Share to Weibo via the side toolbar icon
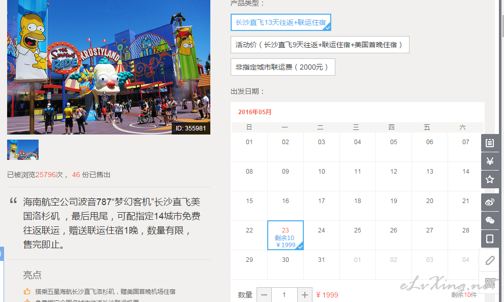Image resolution: width=504 pixels, height=302 pixels. (x=490, y=203)
